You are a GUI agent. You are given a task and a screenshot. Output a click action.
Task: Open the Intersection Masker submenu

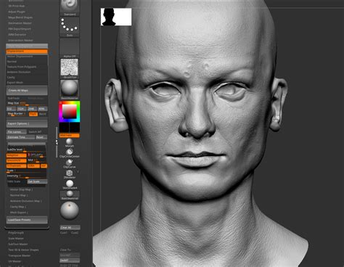pyautogui.click(x=20, y=41)
